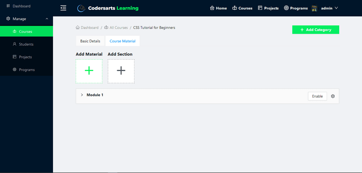Image resolution: width=362 pixels, height=173 pixels.
Task: Go to All Courses breadcrumb link
Action: pos(118,27)
